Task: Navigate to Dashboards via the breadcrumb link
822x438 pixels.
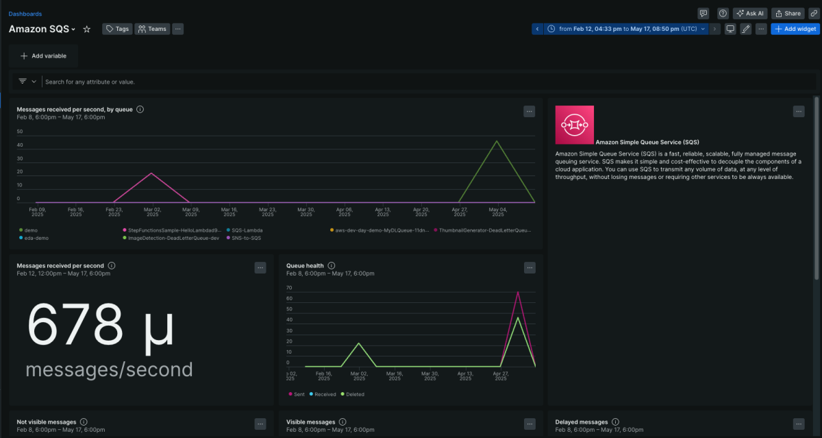Action: (x=25, y=13)
